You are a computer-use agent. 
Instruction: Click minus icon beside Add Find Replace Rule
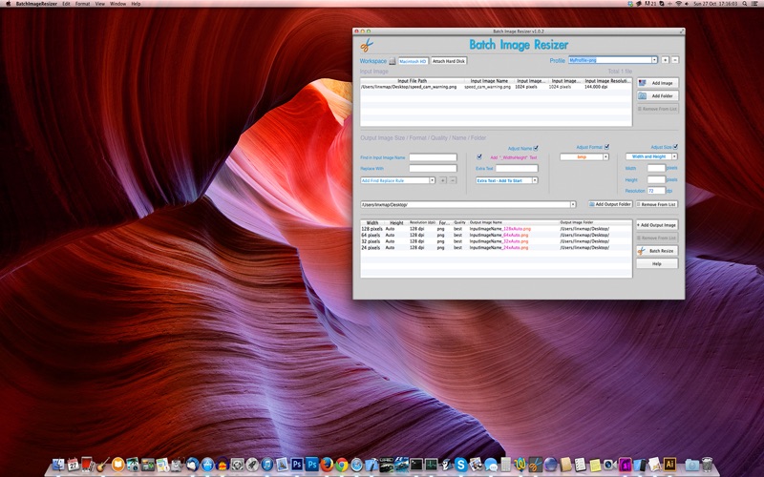click(x=453, y=179)
